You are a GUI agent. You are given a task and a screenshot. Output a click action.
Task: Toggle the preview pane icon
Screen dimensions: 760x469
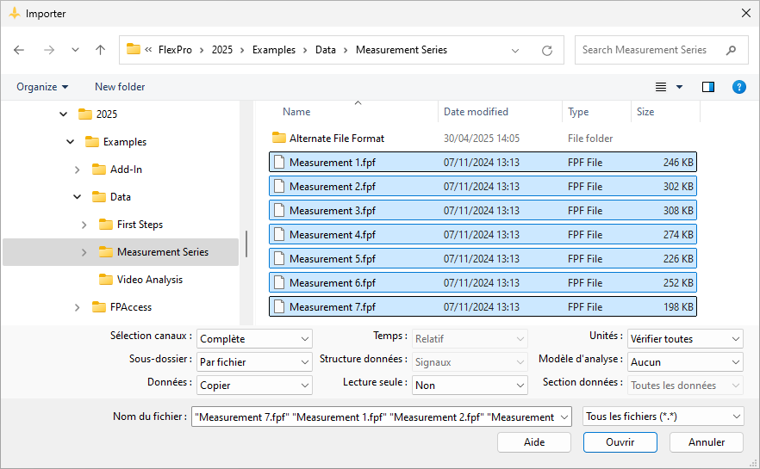coord(707,87)
